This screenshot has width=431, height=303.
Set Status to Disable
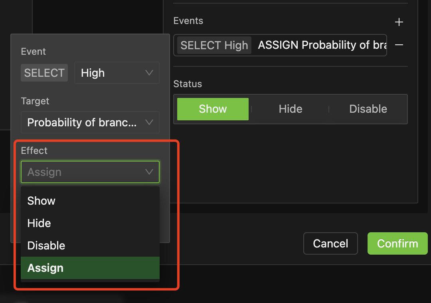point(368,109)
